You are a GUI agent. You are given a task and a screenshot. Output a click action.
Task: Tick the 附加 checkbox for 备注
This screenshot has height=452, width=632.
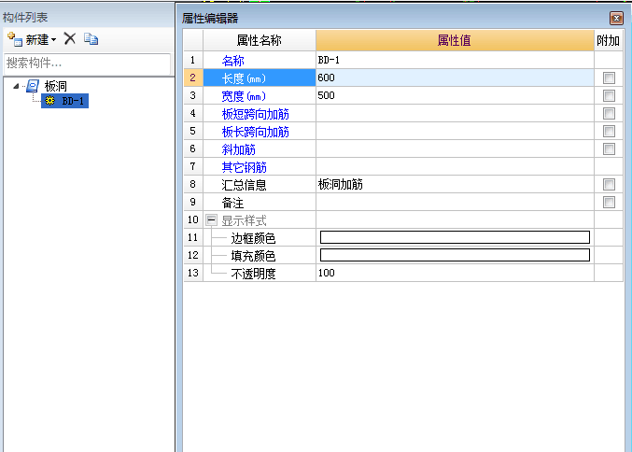(609, 202)
